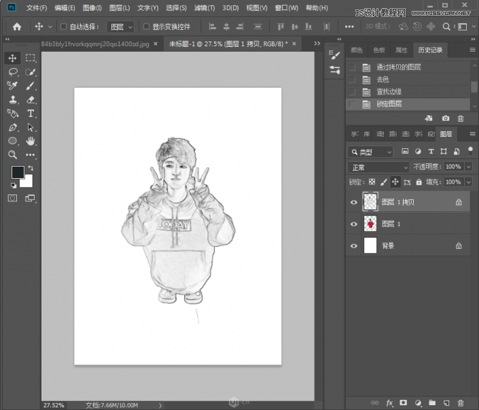Select the Hand tool
The image size is (479, 410).
[30, 141]
